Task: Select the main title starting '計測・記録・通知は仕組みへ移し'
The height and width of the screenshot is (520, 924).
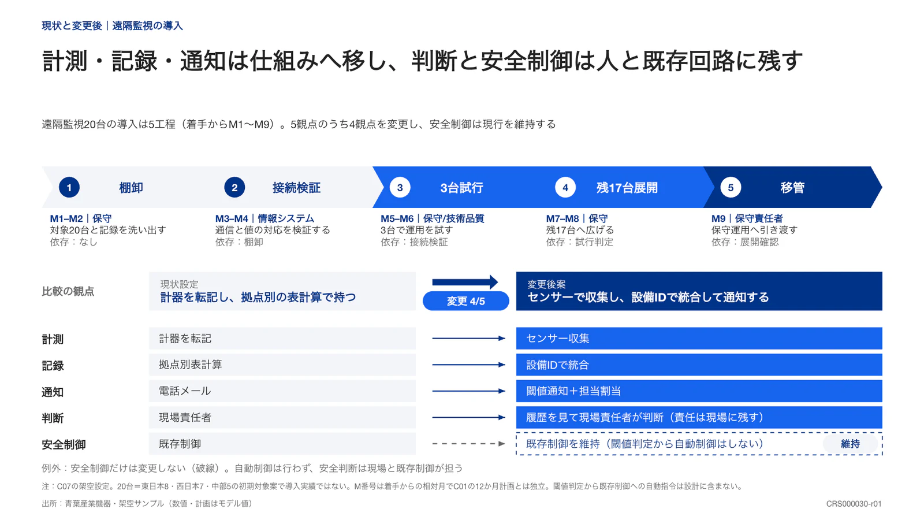Action: point(422,61)
